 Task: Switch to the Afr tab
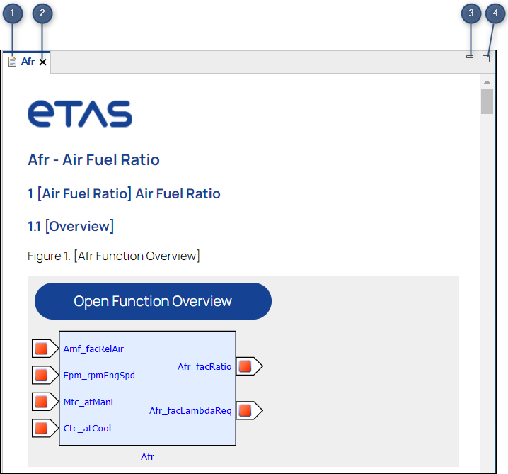coord(28,62)
